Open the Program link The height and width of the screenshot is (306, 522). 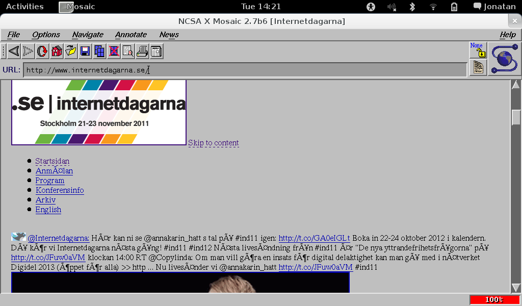(50, 181)
